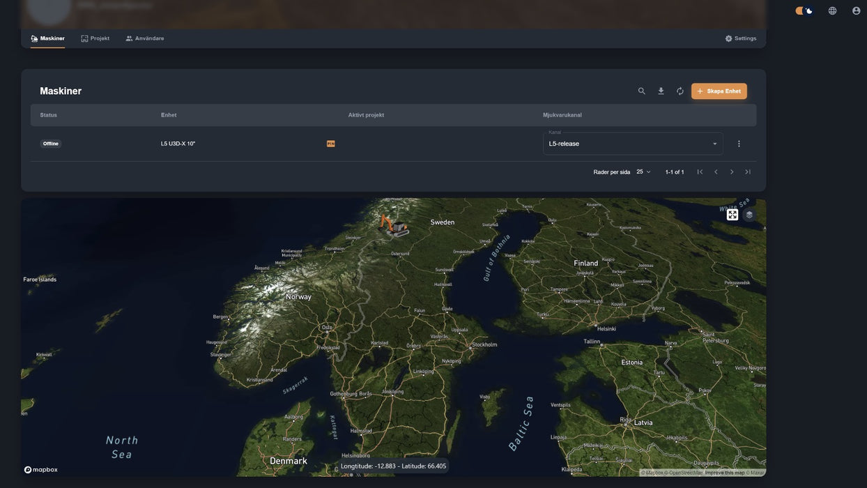The height and width of the screenshot is (488, 867).
Task: Click the fit-to-bounds map button
Action: (x=732, y=215)
